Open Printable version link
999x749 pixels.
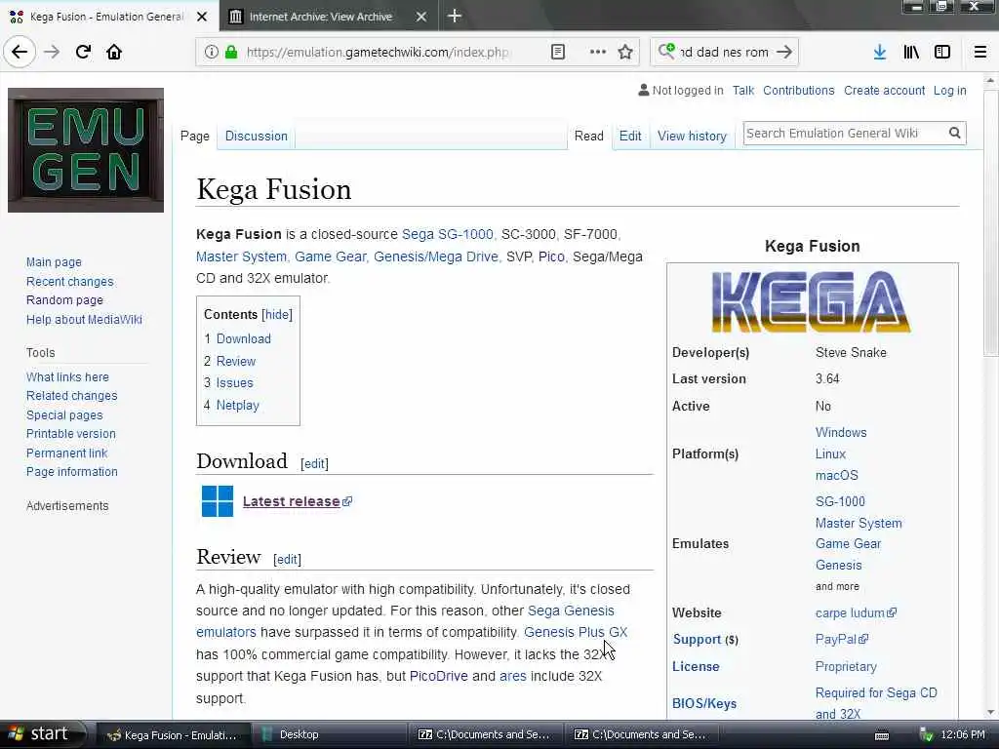[70, 434]
